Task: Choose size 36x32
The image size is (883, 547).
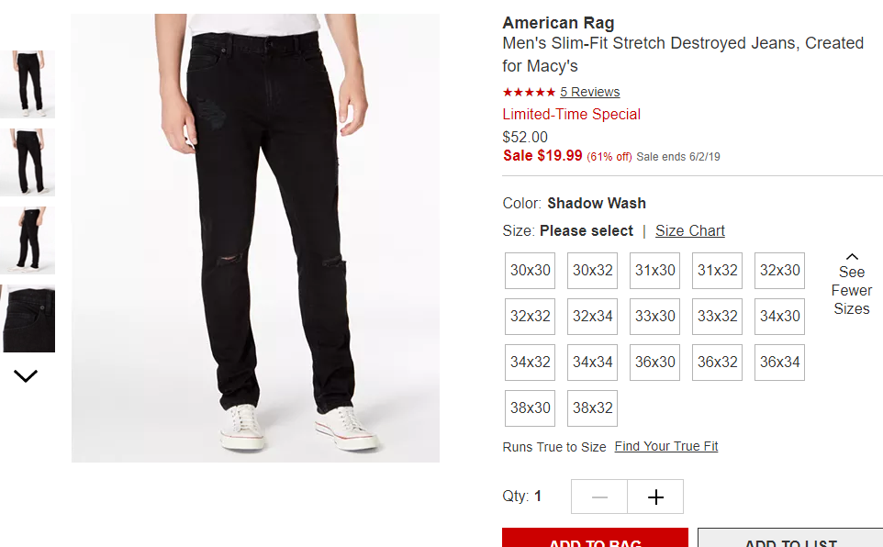Action: tap(718, 363)
